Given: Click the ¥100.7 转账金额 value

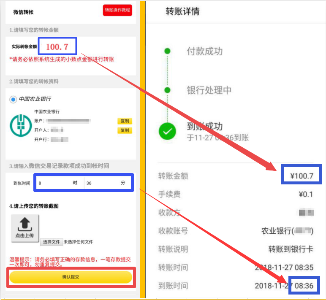Looking at the screenshot, I should (x=302, y=176).
